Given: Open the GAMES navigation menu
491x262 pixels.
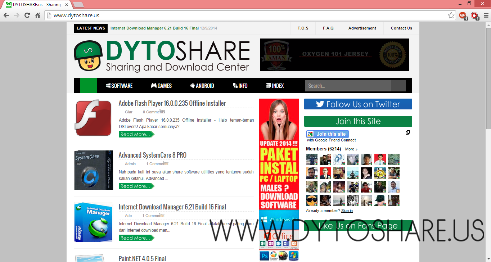Looking at the screenshot, I should tap(161, 86).
